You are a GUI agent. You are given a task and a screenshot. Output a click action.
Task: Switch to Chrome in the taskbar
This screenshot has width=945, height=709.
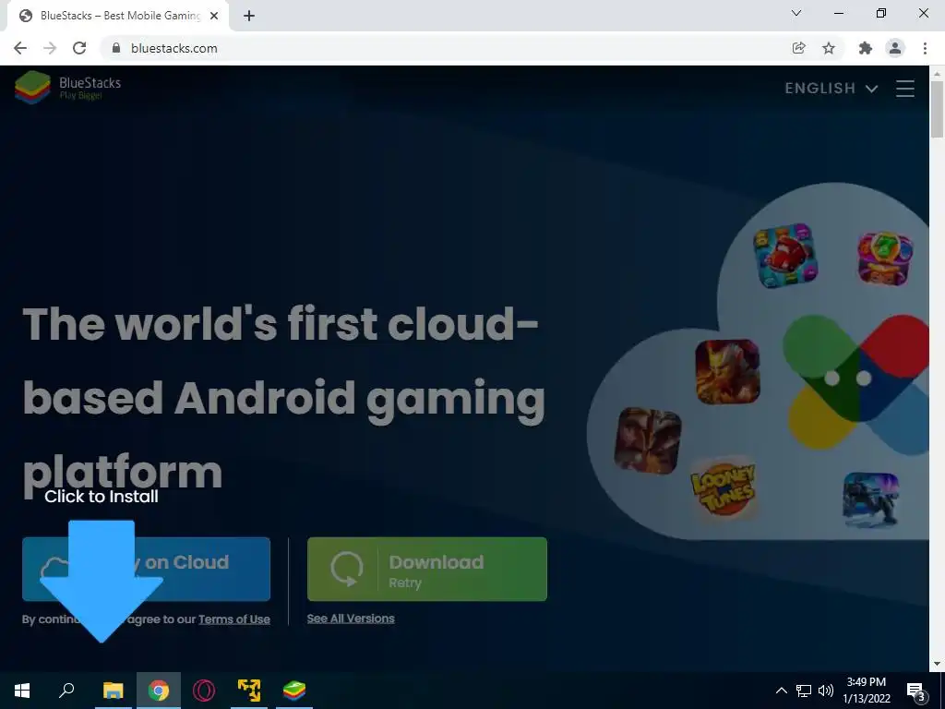click(x=159, y=691)
